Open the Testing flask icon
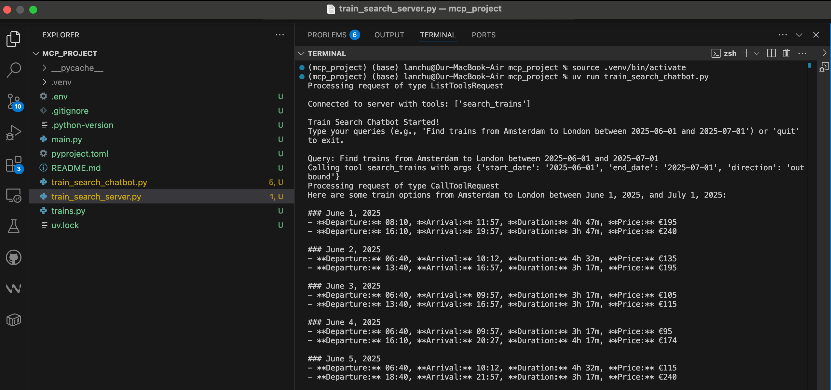 pos(14,226)
